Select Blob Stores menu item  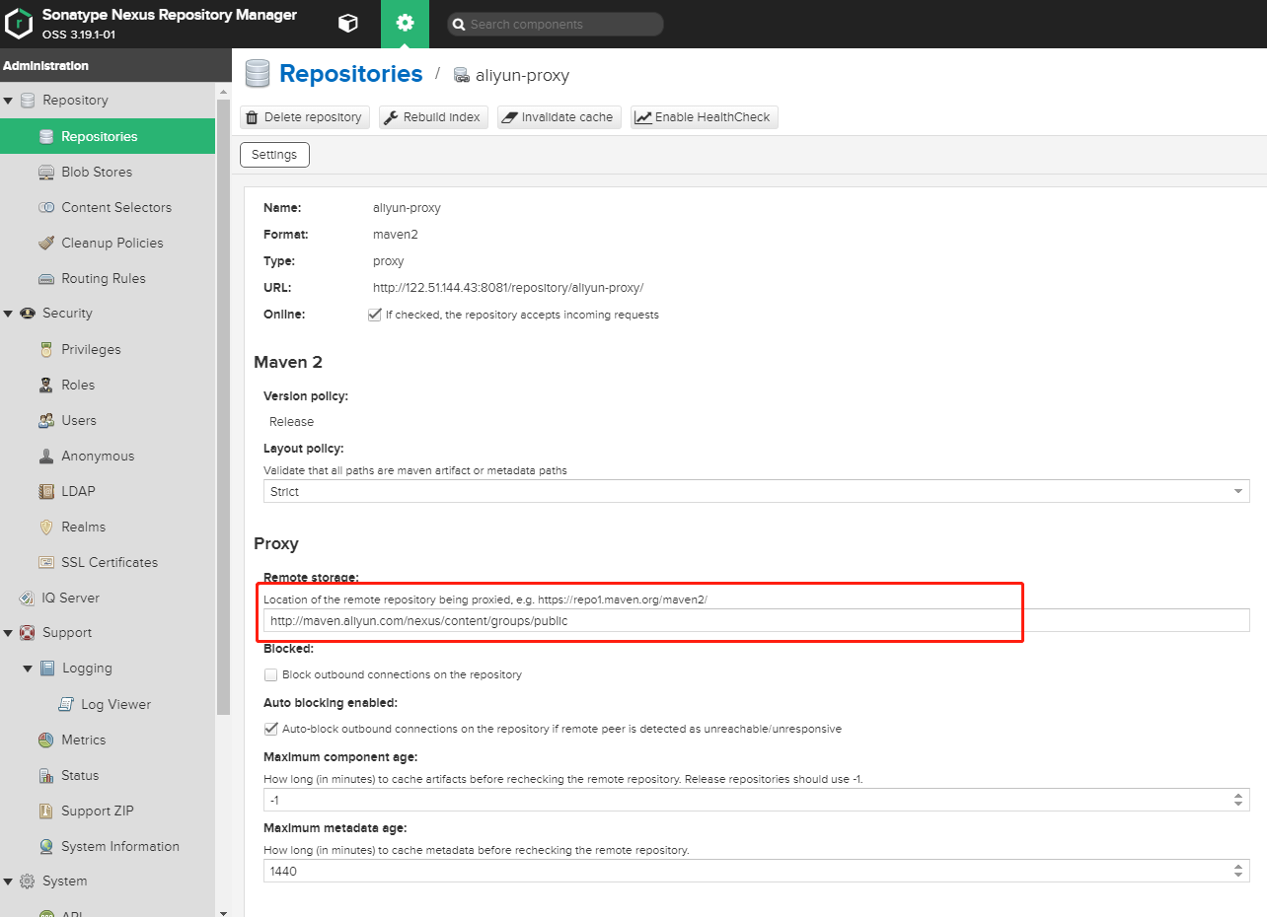108,172
